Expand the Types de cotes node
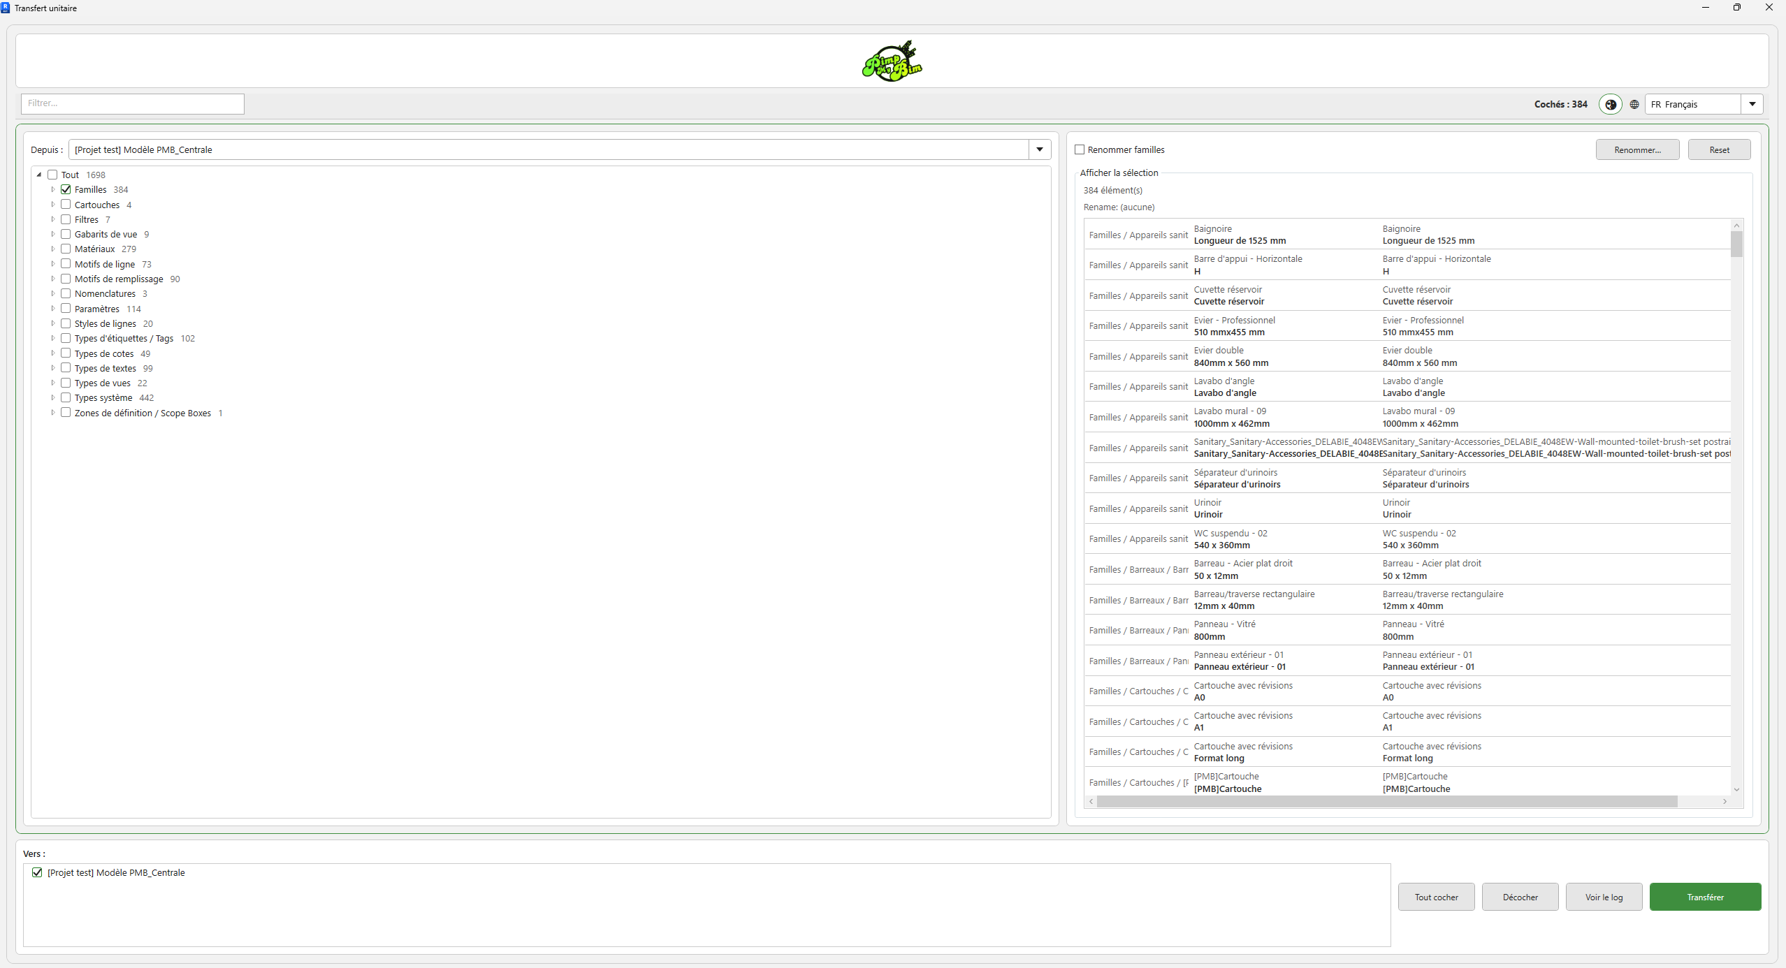This screenshot has height=968, width=1786. tap(52, 353)
